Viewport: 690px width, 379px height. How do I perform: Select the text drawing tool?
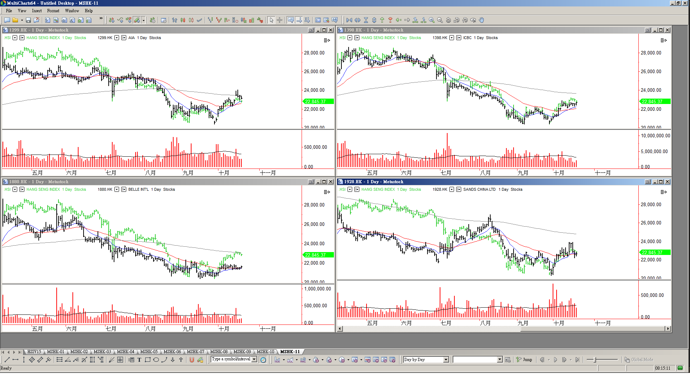pos(140,360)
